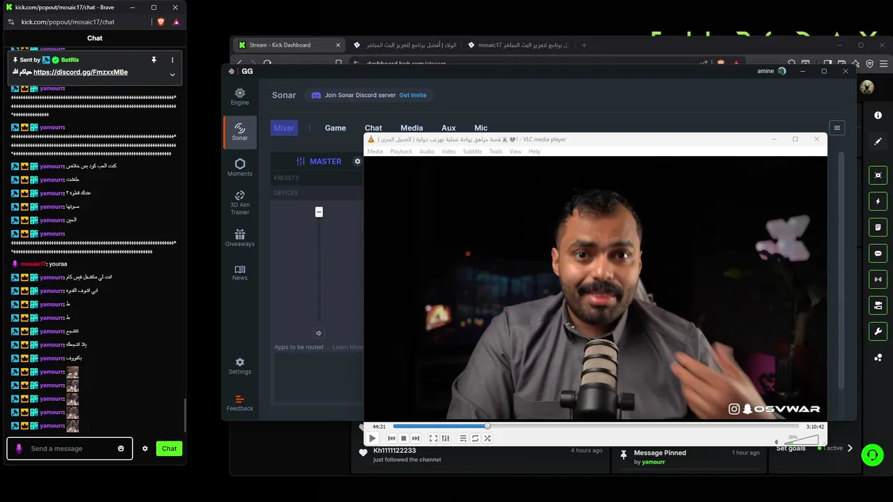
Task: Click the lightning bolt icon in Kick sidebar
Action: point(878,201)
